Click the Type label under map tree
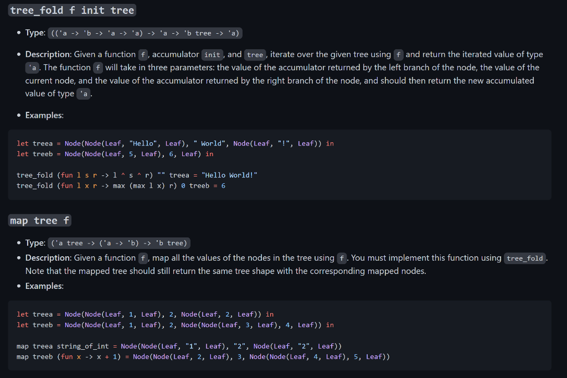Image resolution: width=567 pixels, height=378 pixels. click(34, 242)
